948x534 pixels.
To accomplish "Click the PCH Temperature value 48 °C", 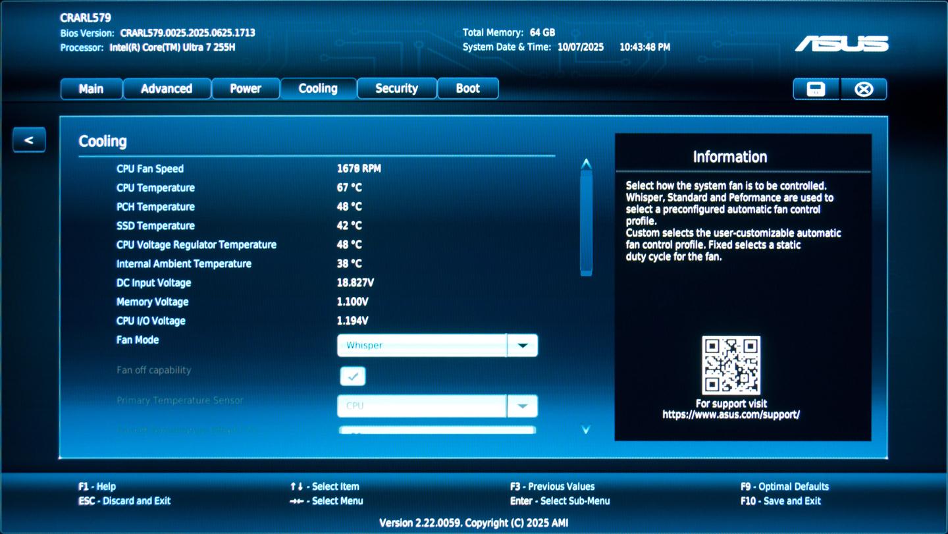I will (x=350, y=207).
